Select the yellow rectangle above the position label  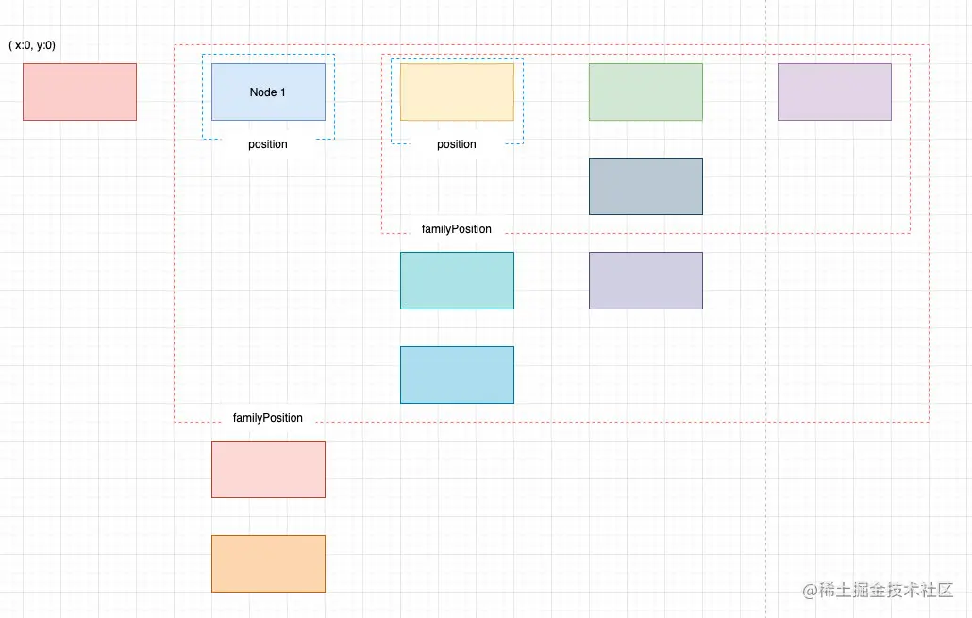tap(457, 92)
